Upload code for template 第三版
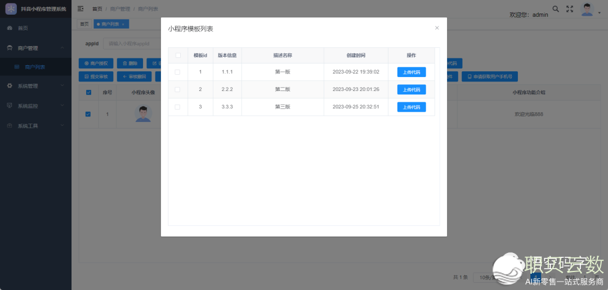The image size is (608, 290). [412, 107]
